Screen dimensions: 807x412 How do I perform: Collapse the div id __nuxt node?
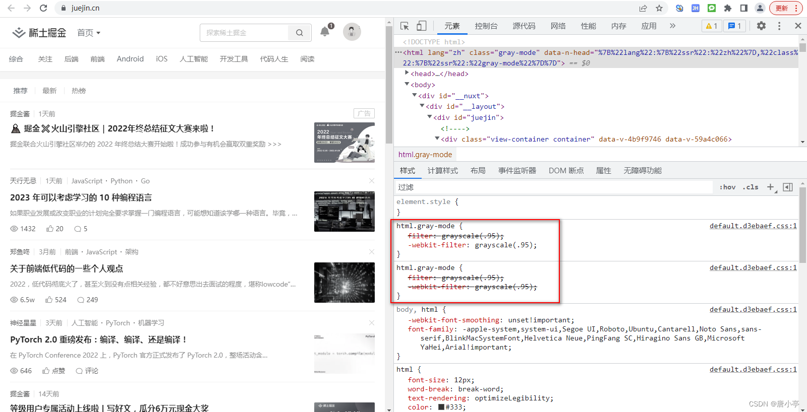414,95
